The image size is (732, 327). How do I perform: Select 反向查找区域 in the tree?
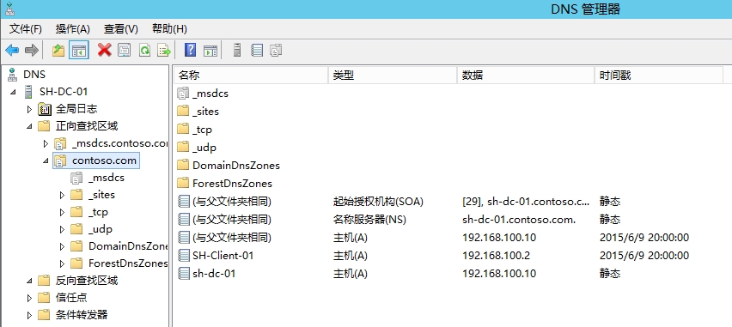tap(87, 281)
